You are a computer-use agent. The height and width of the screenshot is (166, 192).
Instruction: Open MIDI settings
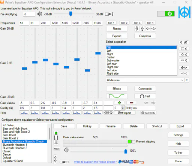57,149
